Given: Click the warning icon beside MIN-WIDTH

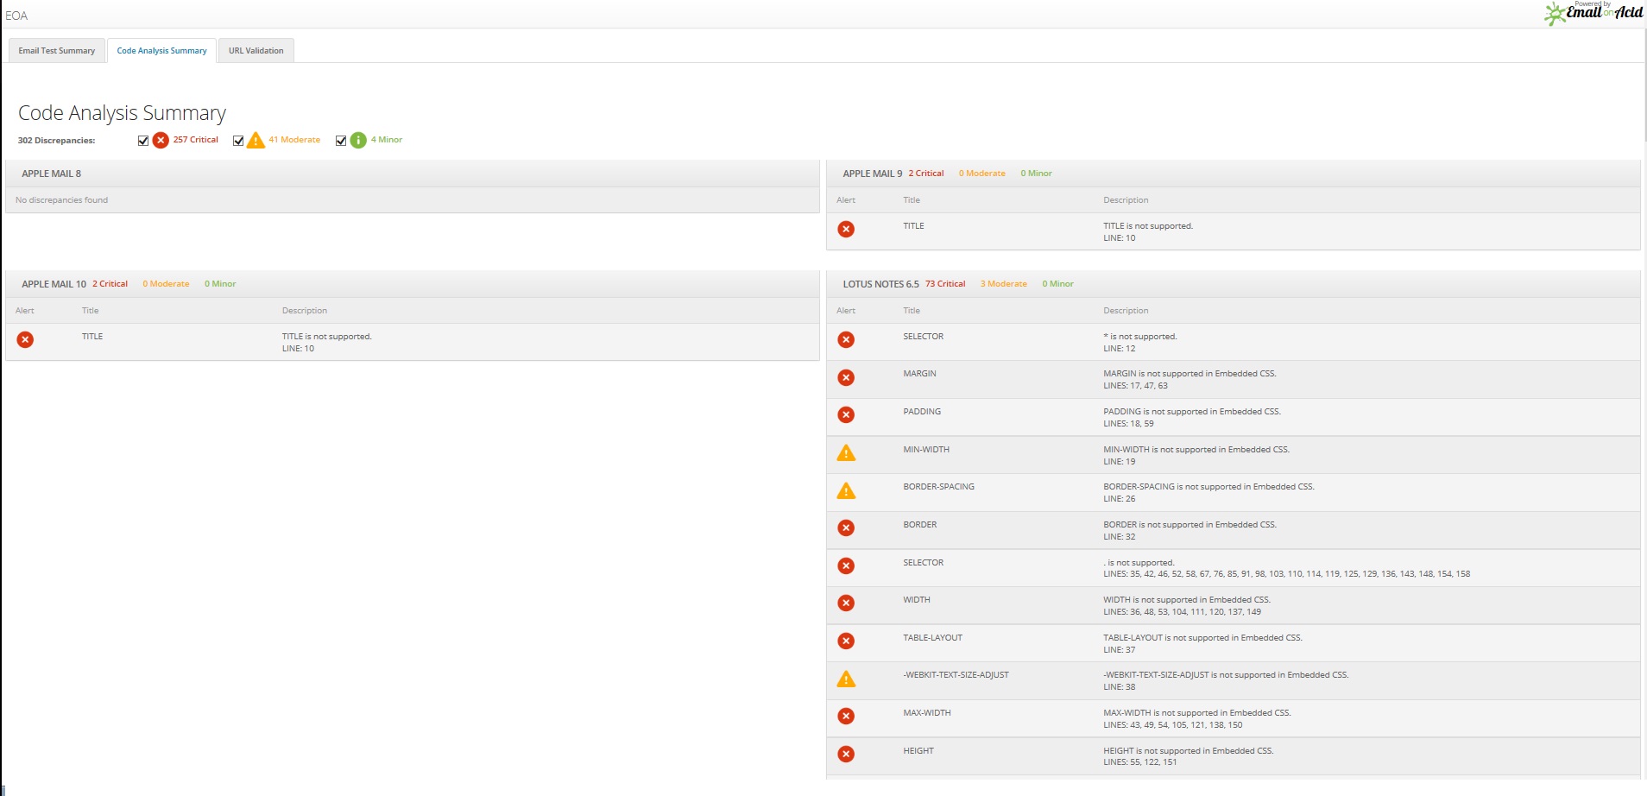Looking at the screenshot, I should click(x=846, y=453).
